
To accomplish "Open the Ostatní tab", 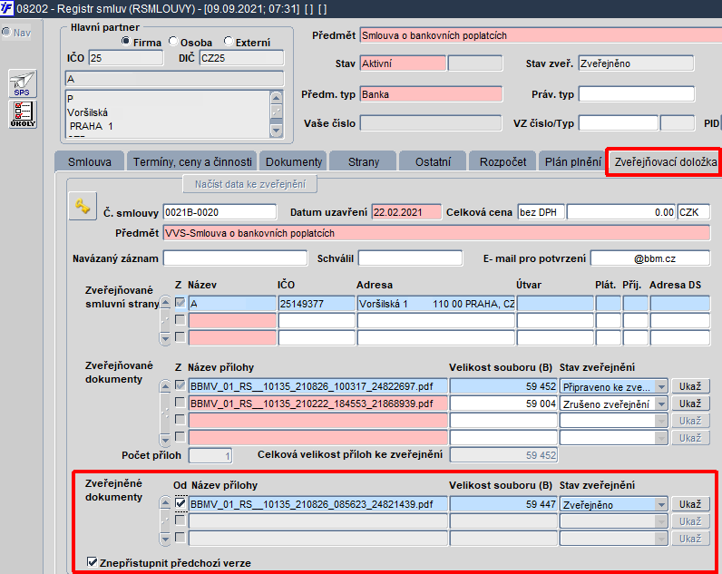I will click(x=433, y=162).
